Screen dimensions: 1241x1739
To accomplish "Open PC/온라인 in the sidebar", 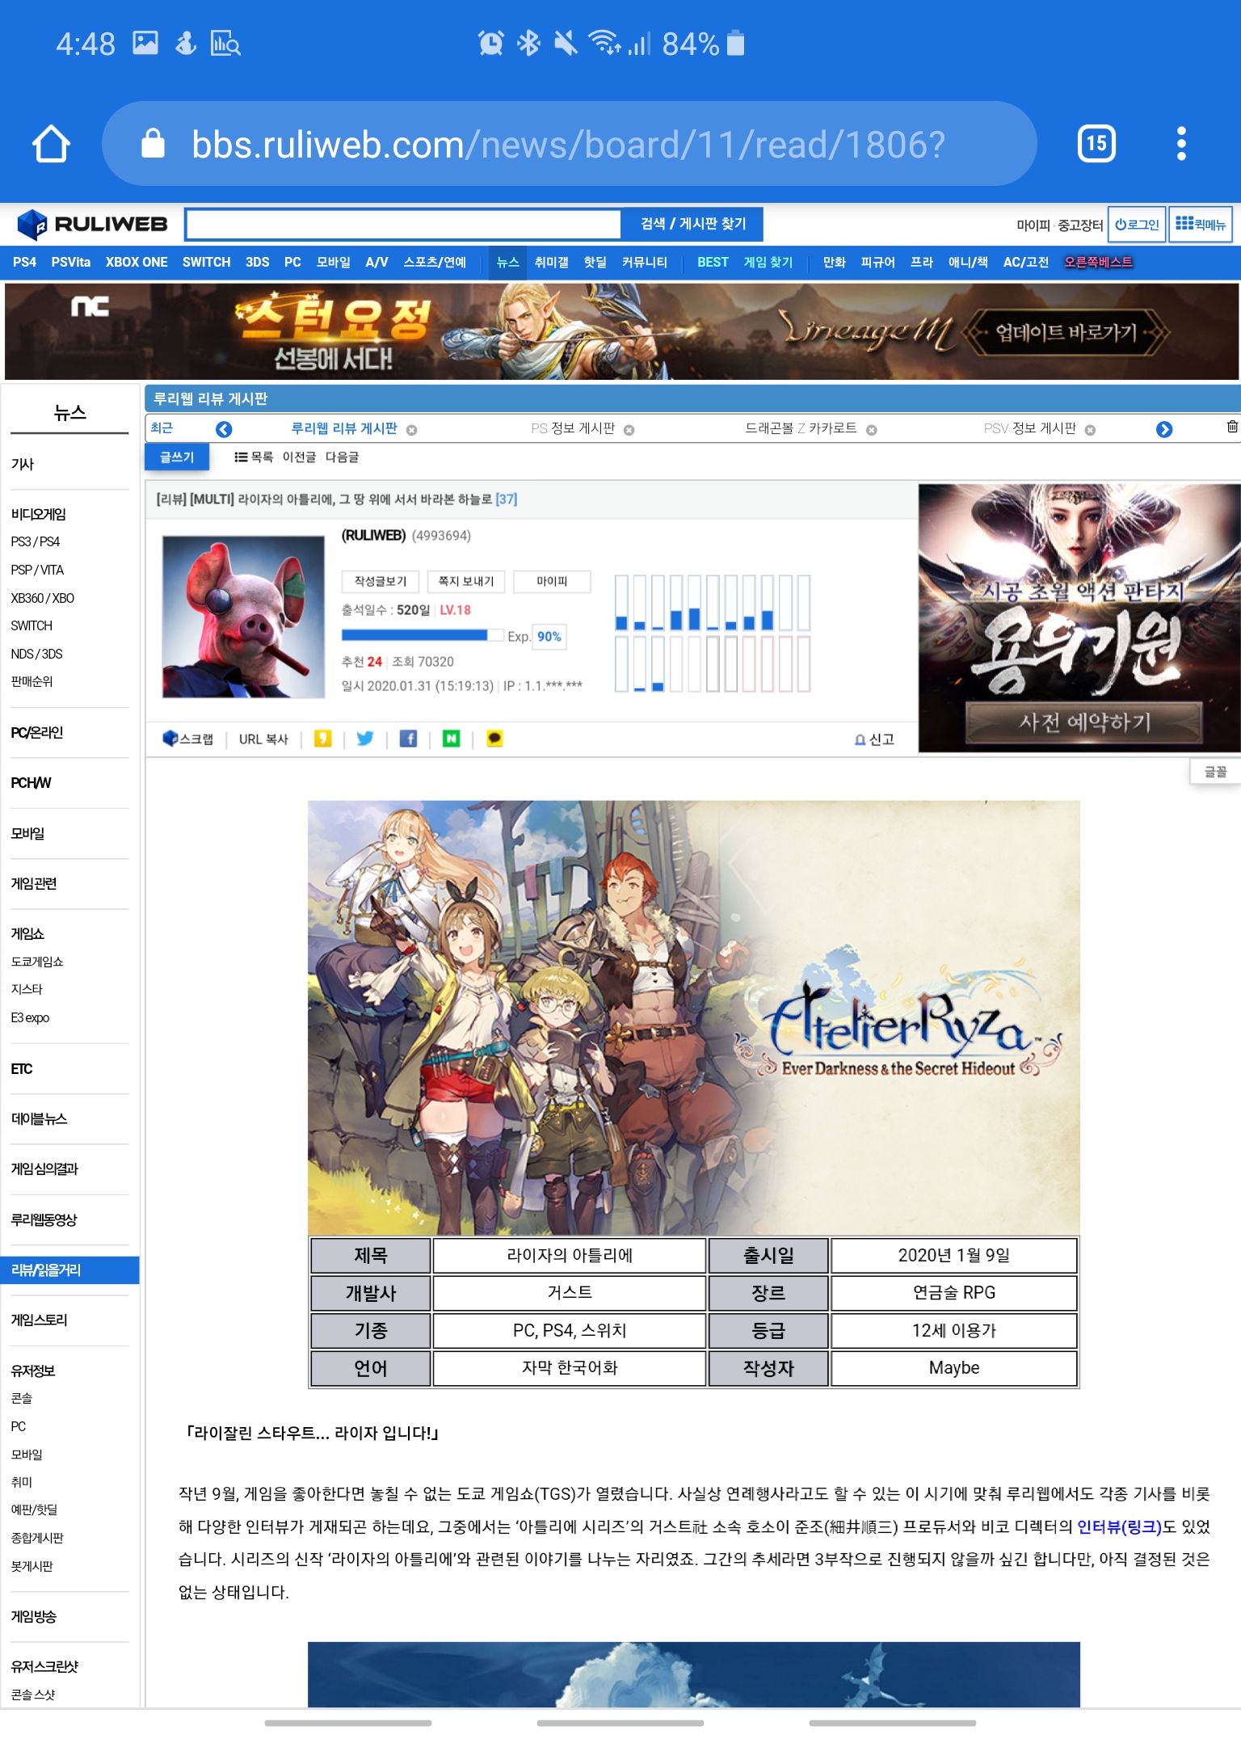I will tap(37, 732).
